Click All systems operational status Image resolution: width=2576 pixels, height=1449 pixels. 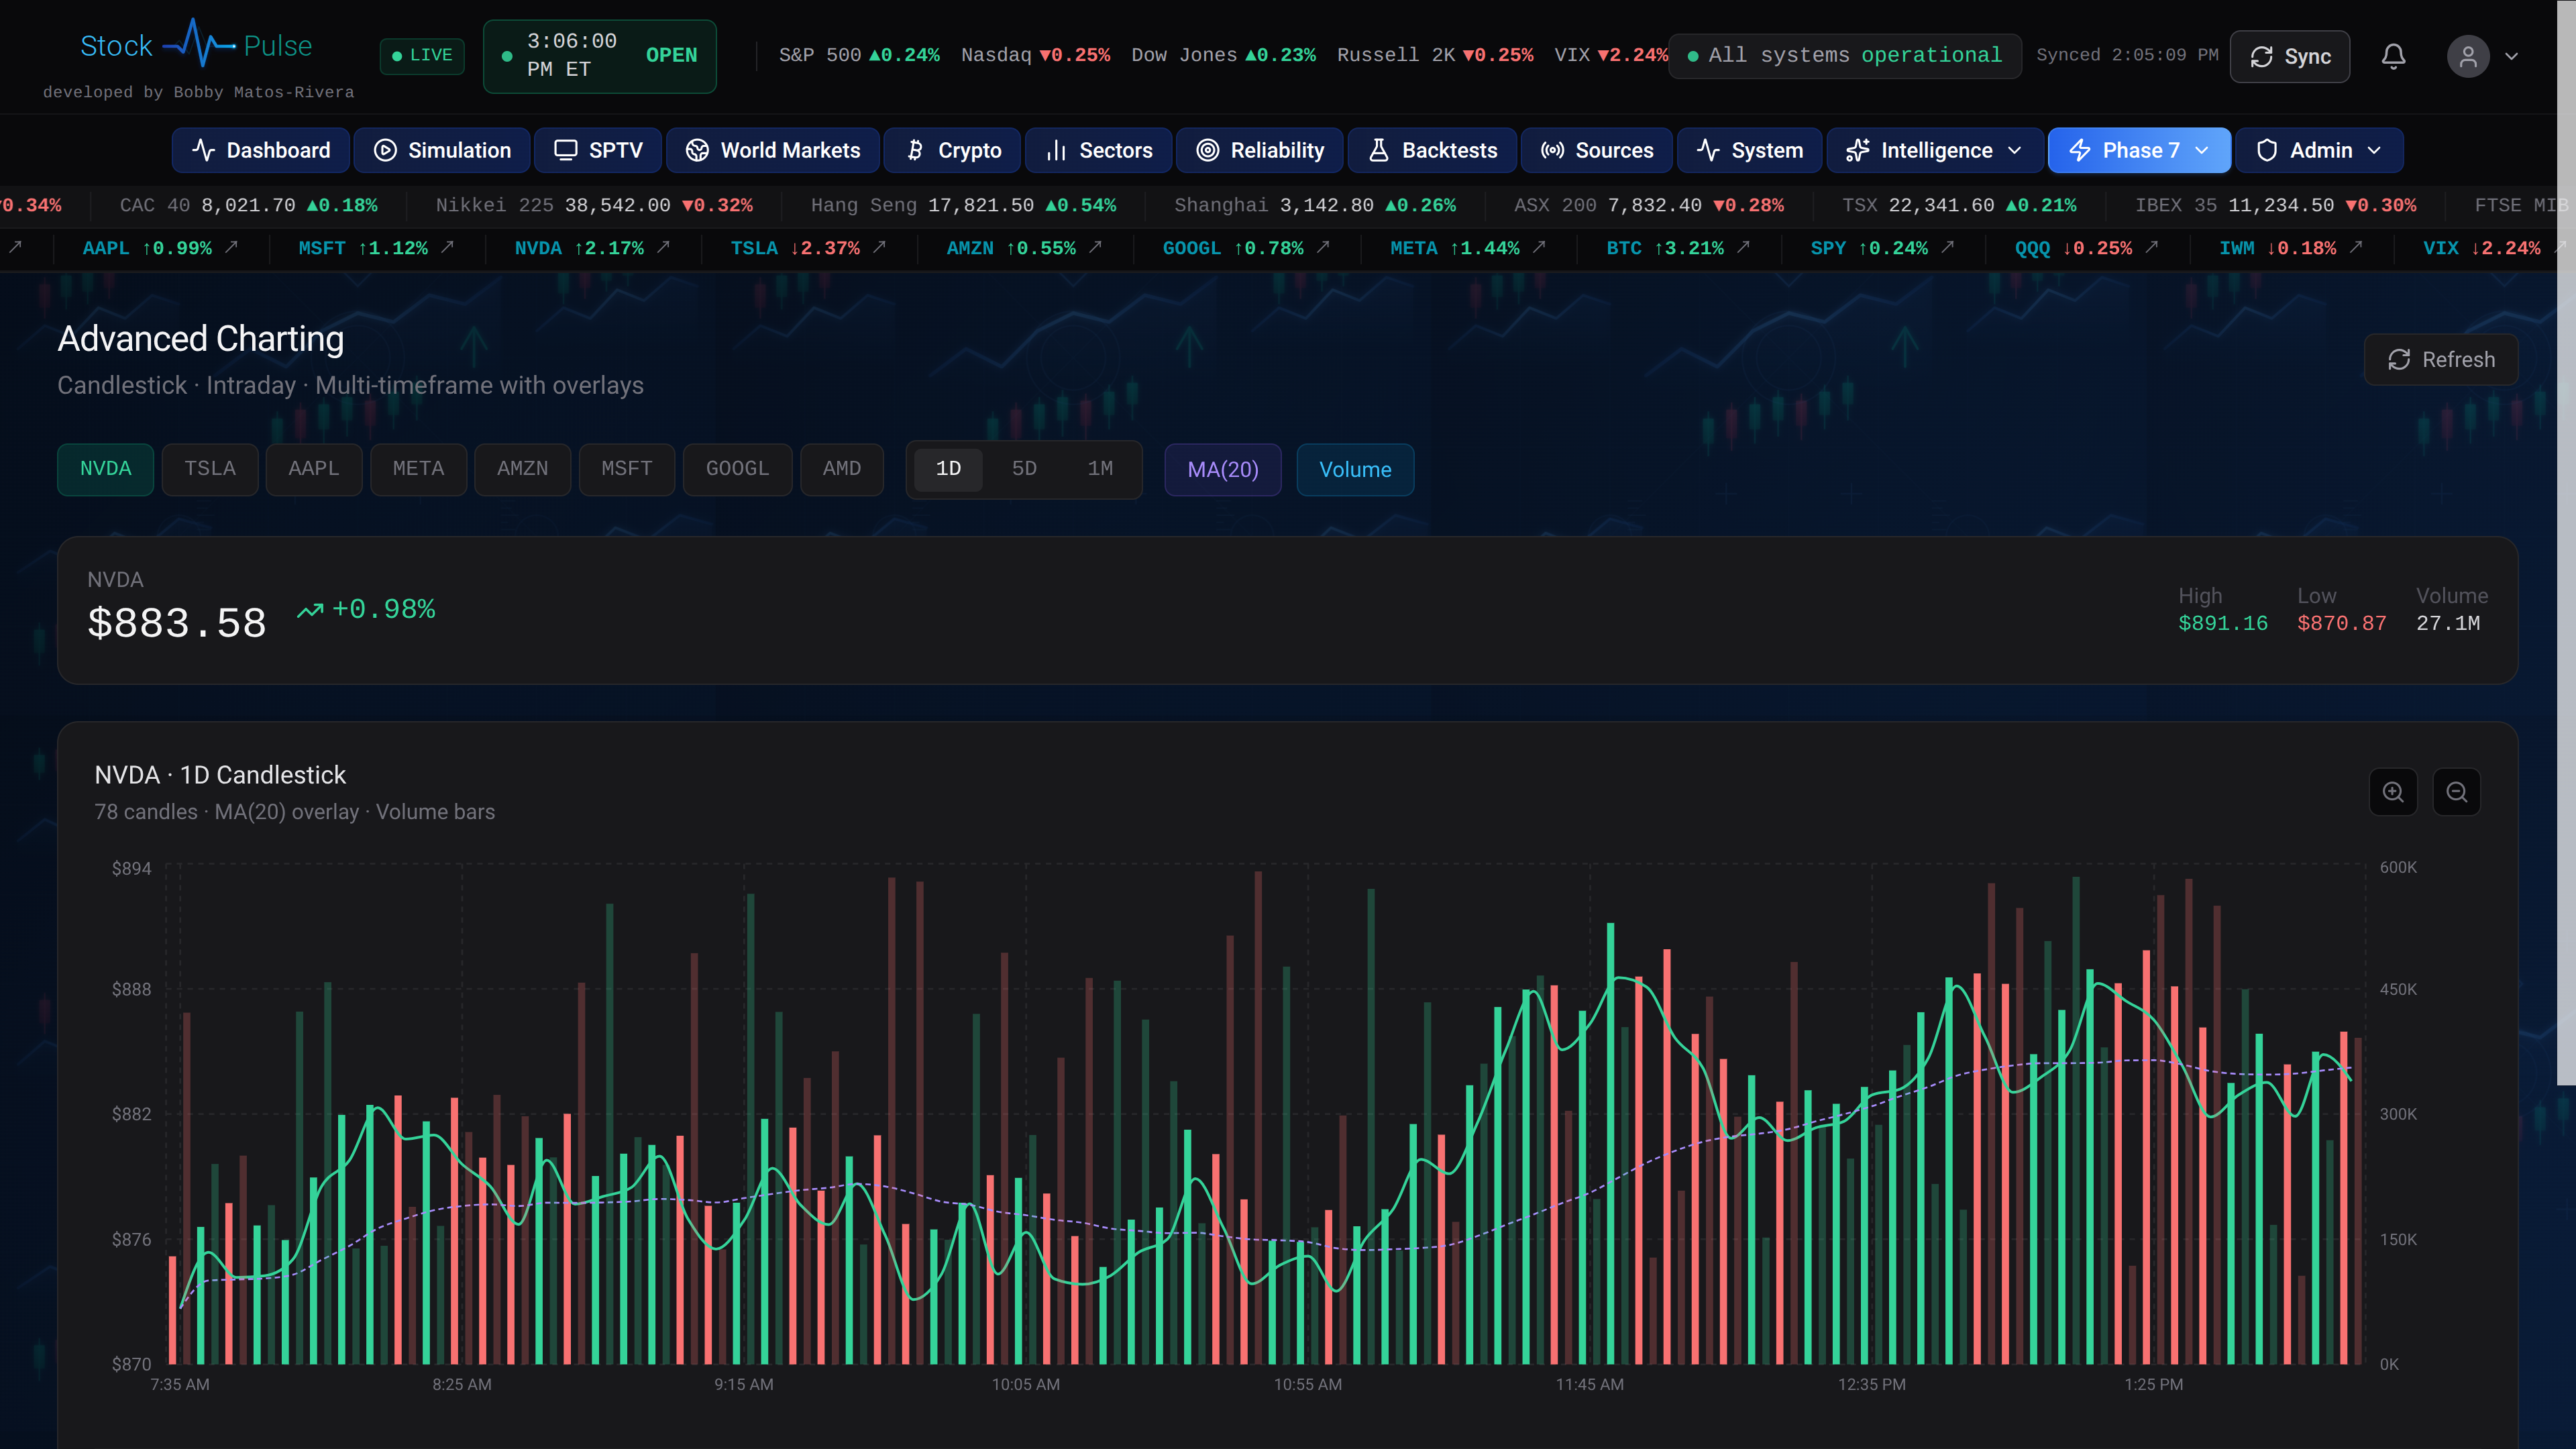[x=1845, y=55]
